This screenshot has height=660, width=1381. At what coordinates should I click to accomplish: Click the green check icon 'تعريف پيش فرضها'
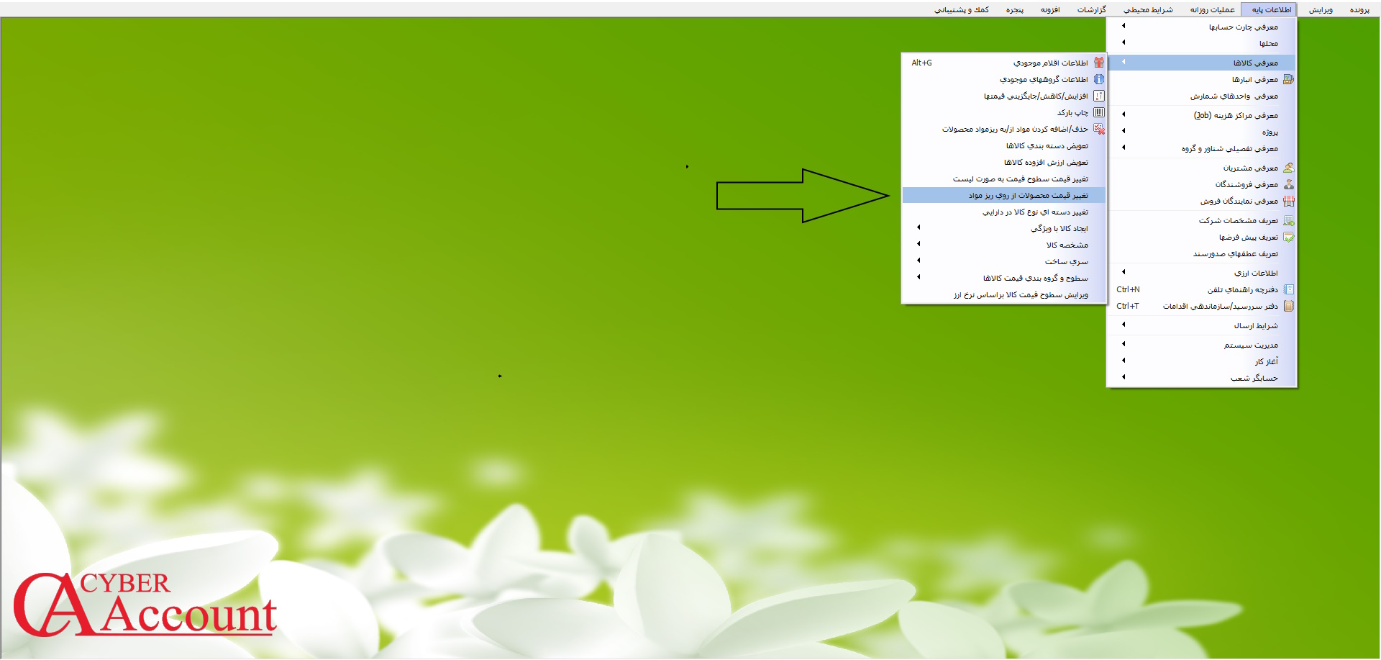pyautogui.click(x=1288, y=237)
